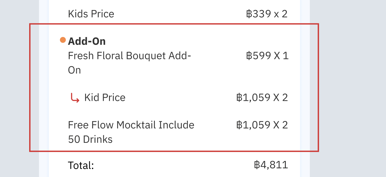
Task: Select the Add-On section heading
Action: coord(87,41)
